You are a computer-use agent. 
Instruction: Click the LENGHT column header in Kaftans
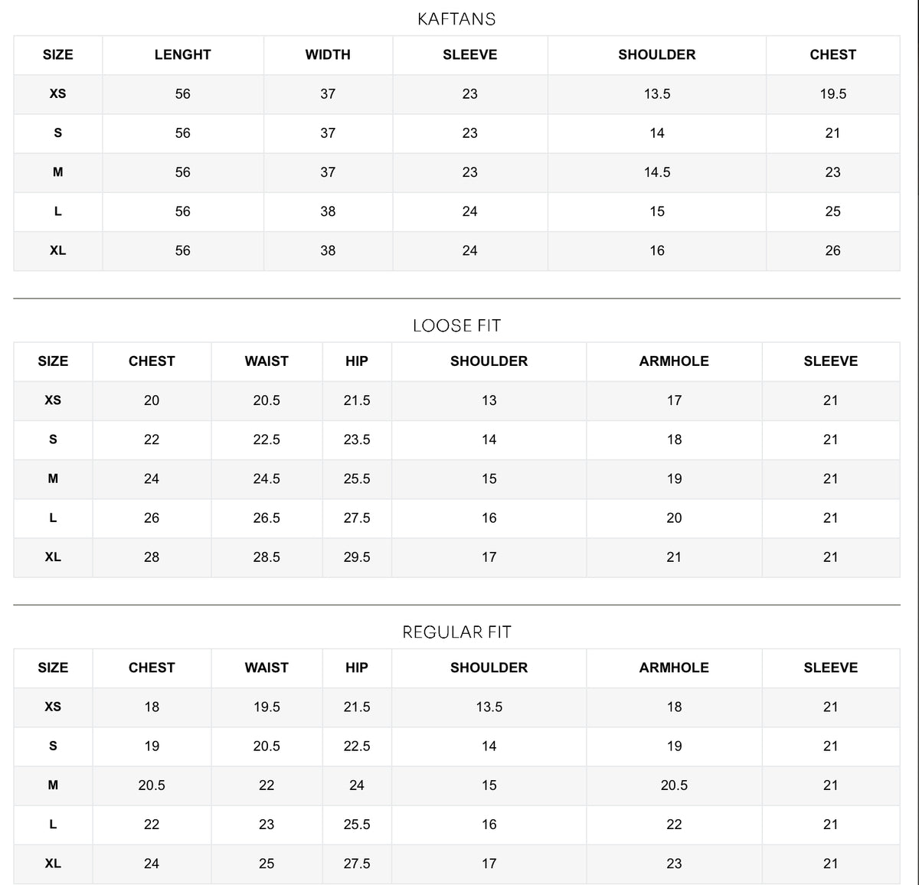coord(182,54)
